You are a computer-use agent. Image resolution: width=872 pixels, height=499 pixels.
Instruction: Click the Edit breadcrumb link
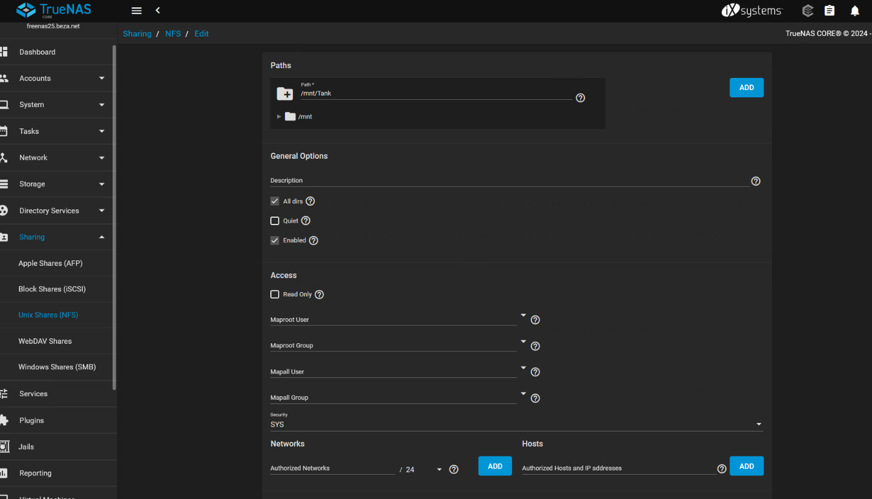coord(202,33)
